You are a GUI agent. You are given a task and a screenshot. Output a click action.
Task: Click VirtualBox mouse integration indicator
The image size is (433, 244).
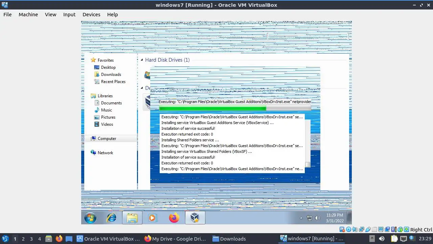pyautogui.click(x=400, y=229)
